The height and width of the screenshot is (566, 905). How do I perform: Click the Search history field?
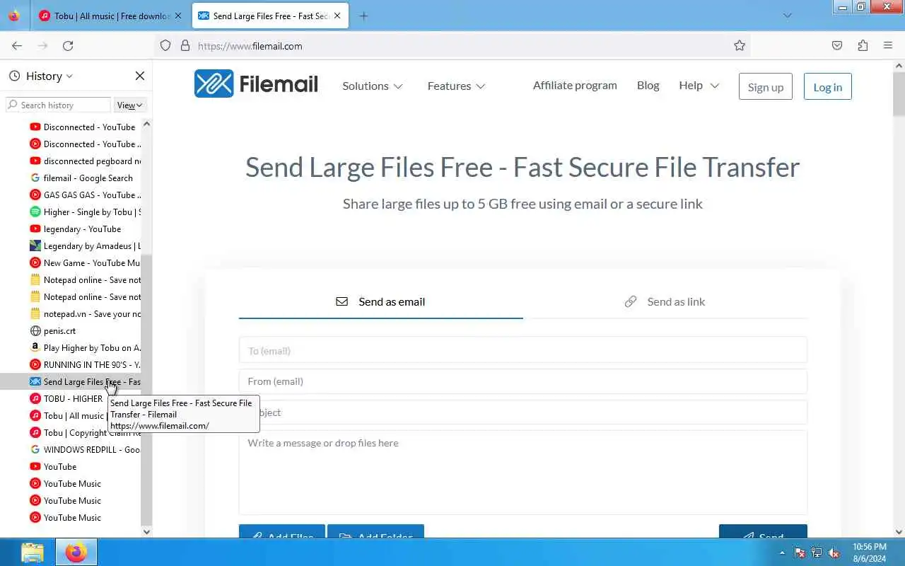(x=58, y=105)
